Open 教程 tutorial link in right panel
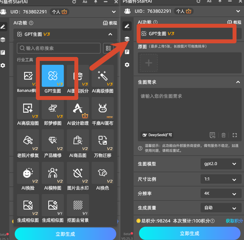The height and width of the screenshot is (240, 244). pyautogui.click(x=234, y=22)
